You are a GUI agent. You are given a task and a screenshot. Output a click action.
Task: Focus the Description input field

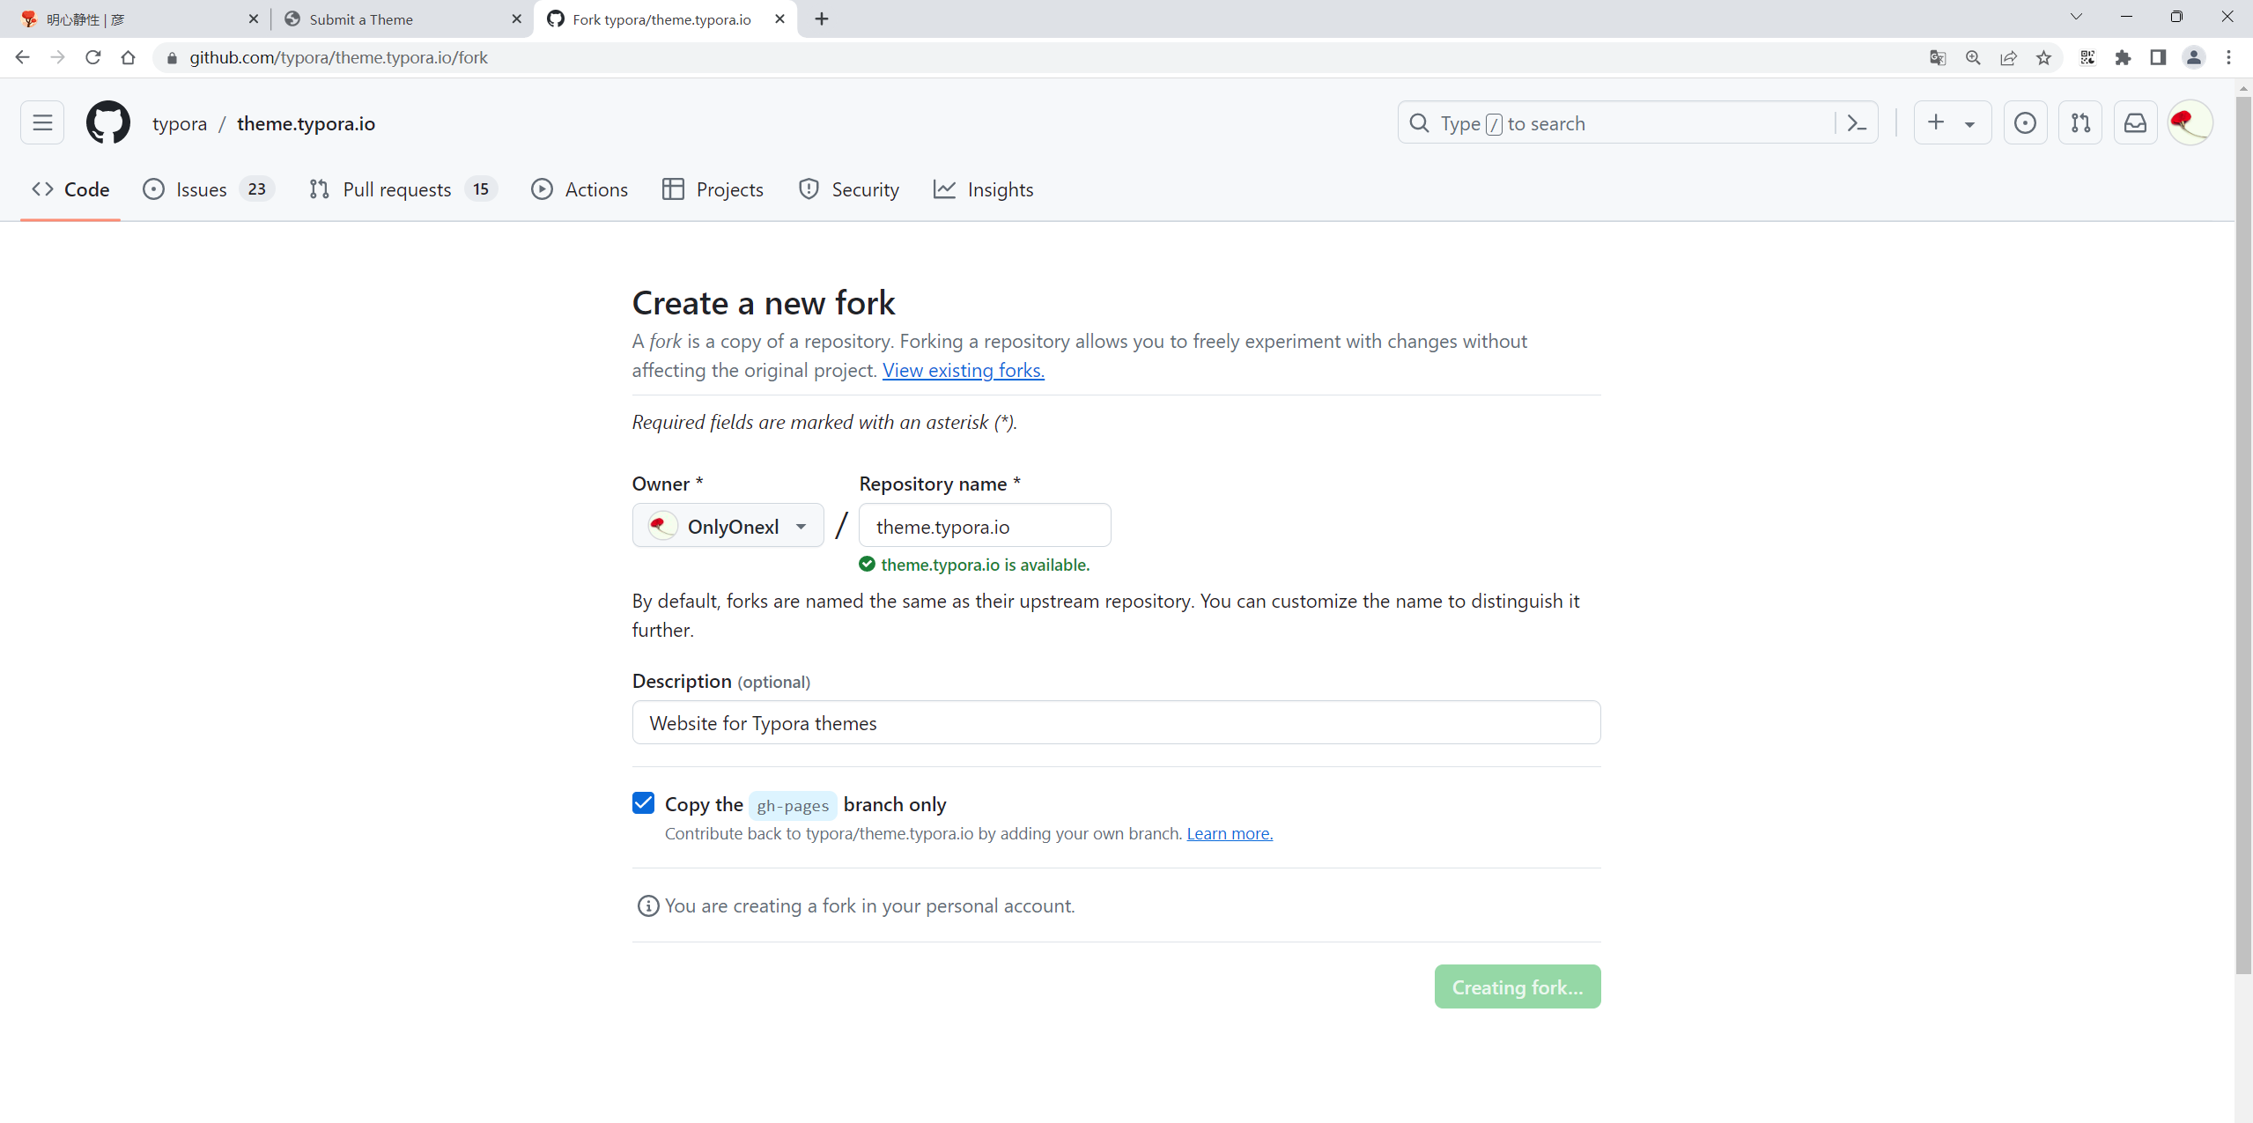pos(1116,722)
